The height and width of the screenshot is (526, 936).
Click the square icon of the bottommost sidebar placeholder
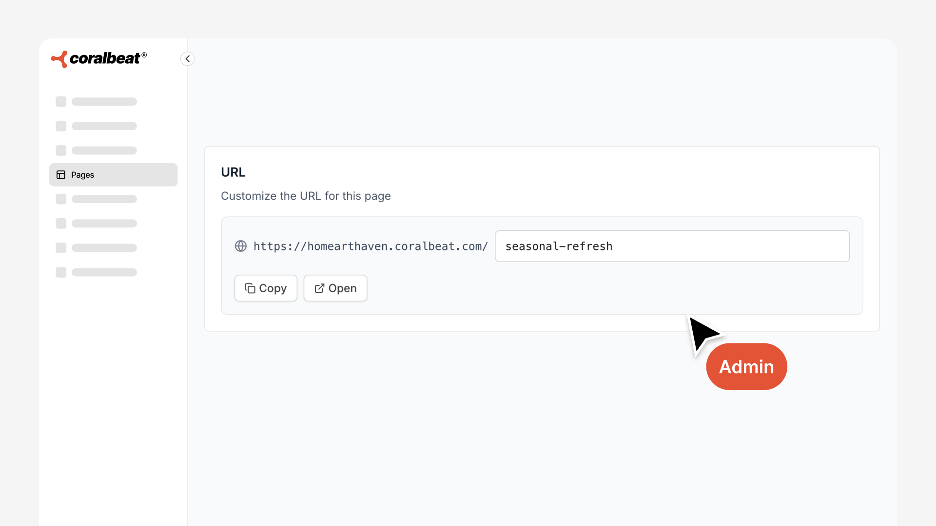click(x=61, y=272)
